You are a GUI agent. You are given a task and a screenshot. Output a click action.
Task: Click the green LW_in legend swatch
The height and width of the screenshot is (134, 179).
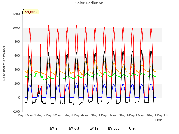pyautogui.click(x=86, y=129)
